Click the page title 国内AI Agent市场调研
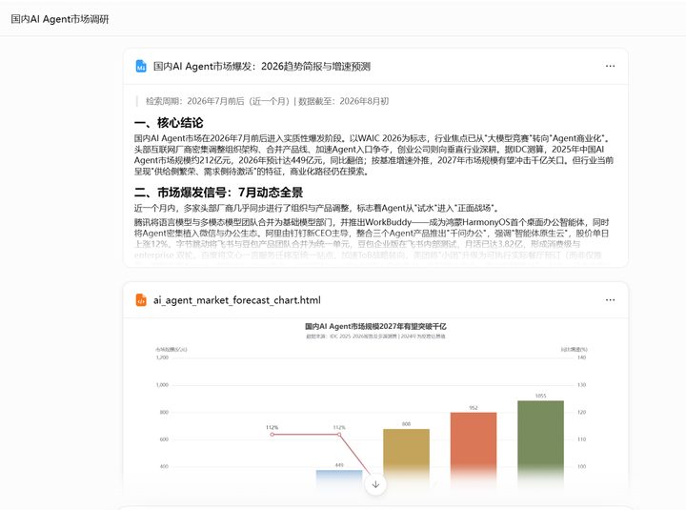The image size is (686, 510). pyautogui.click(x=60, y=19)
